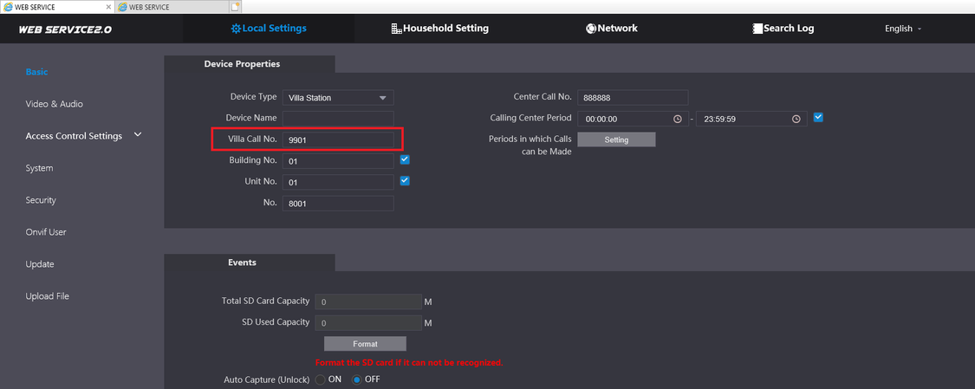The width and height of the screenshot is (975, 389).
Task: Open clock picker for period end time
Action: point(796,119)
